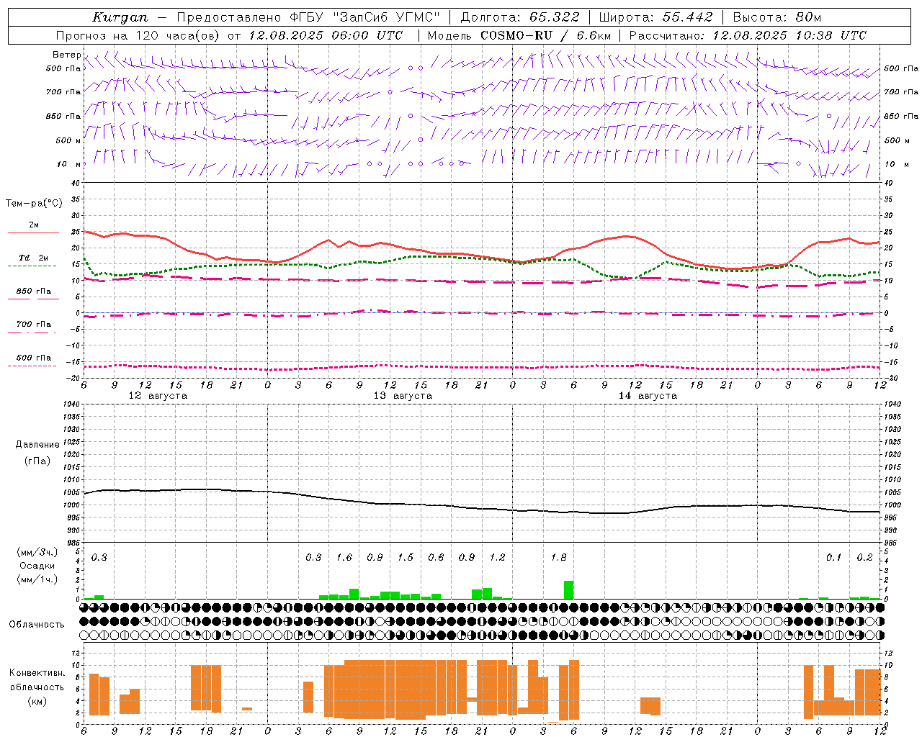This screenshot has height=737, width=922.
Task: Click the Осадки precipitation label
Action: 37,566
